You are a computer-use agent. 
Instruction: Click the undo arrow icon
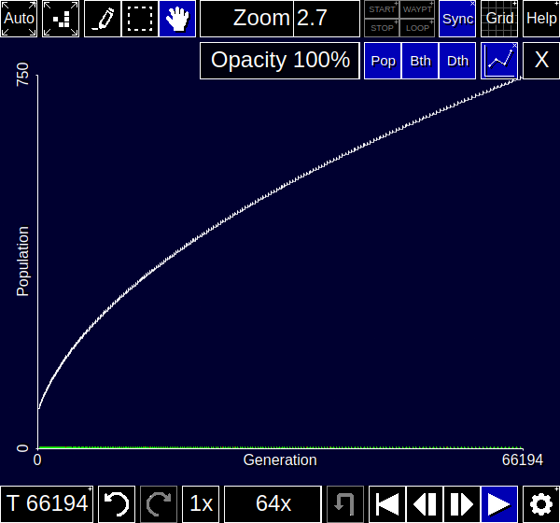pyautogui.click(x=117, y=504)
